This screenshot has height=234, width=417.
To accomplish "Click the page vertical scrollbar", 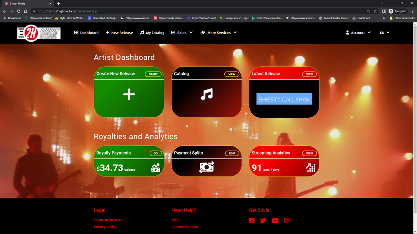I will click(x=415, y=119).
